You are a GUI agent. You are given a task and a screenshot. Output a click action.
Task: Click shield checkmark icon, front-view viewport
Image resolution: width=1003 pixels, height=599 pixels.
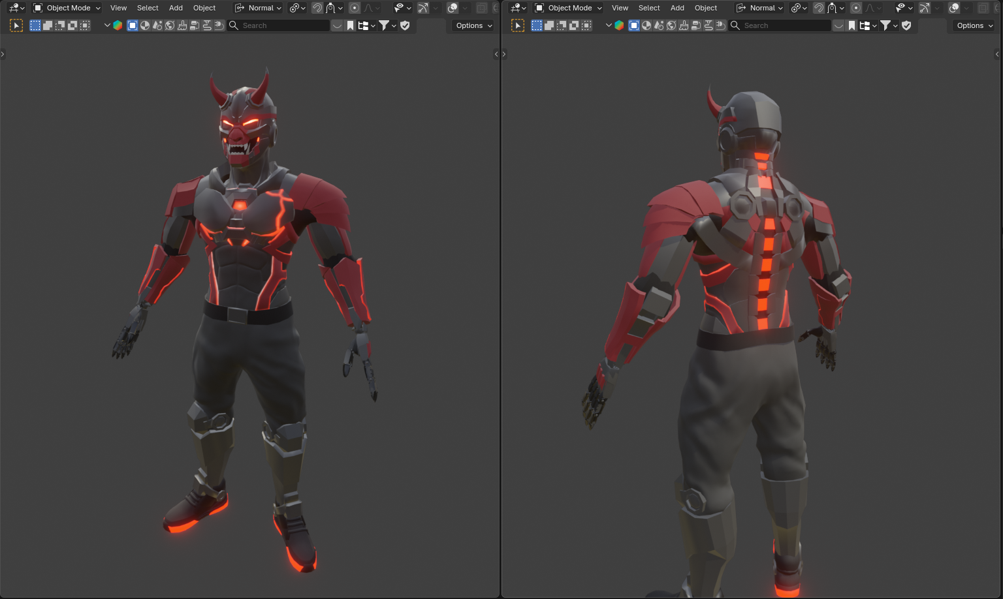405,25
